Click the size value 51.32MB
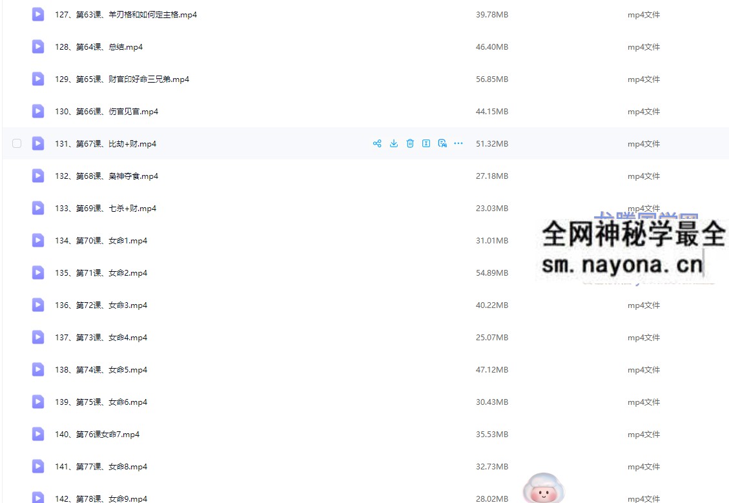This screenshot has width=729, height=503. pyautogui.click(x=492, y=143)
